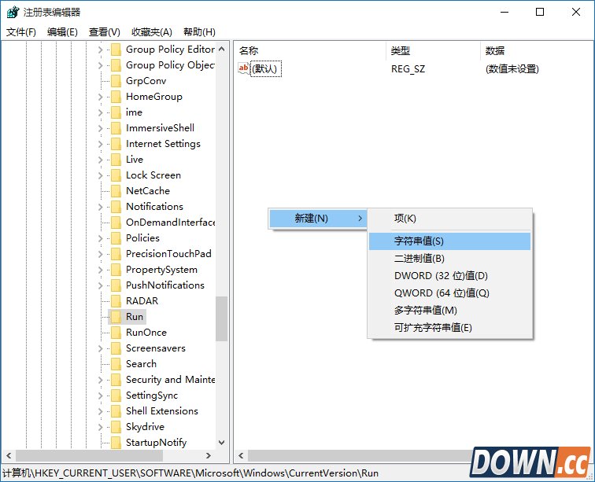Viewport: 595px width, 482px height.
Task: Select the OnDemandInterface key label
Action: point(170,223)
